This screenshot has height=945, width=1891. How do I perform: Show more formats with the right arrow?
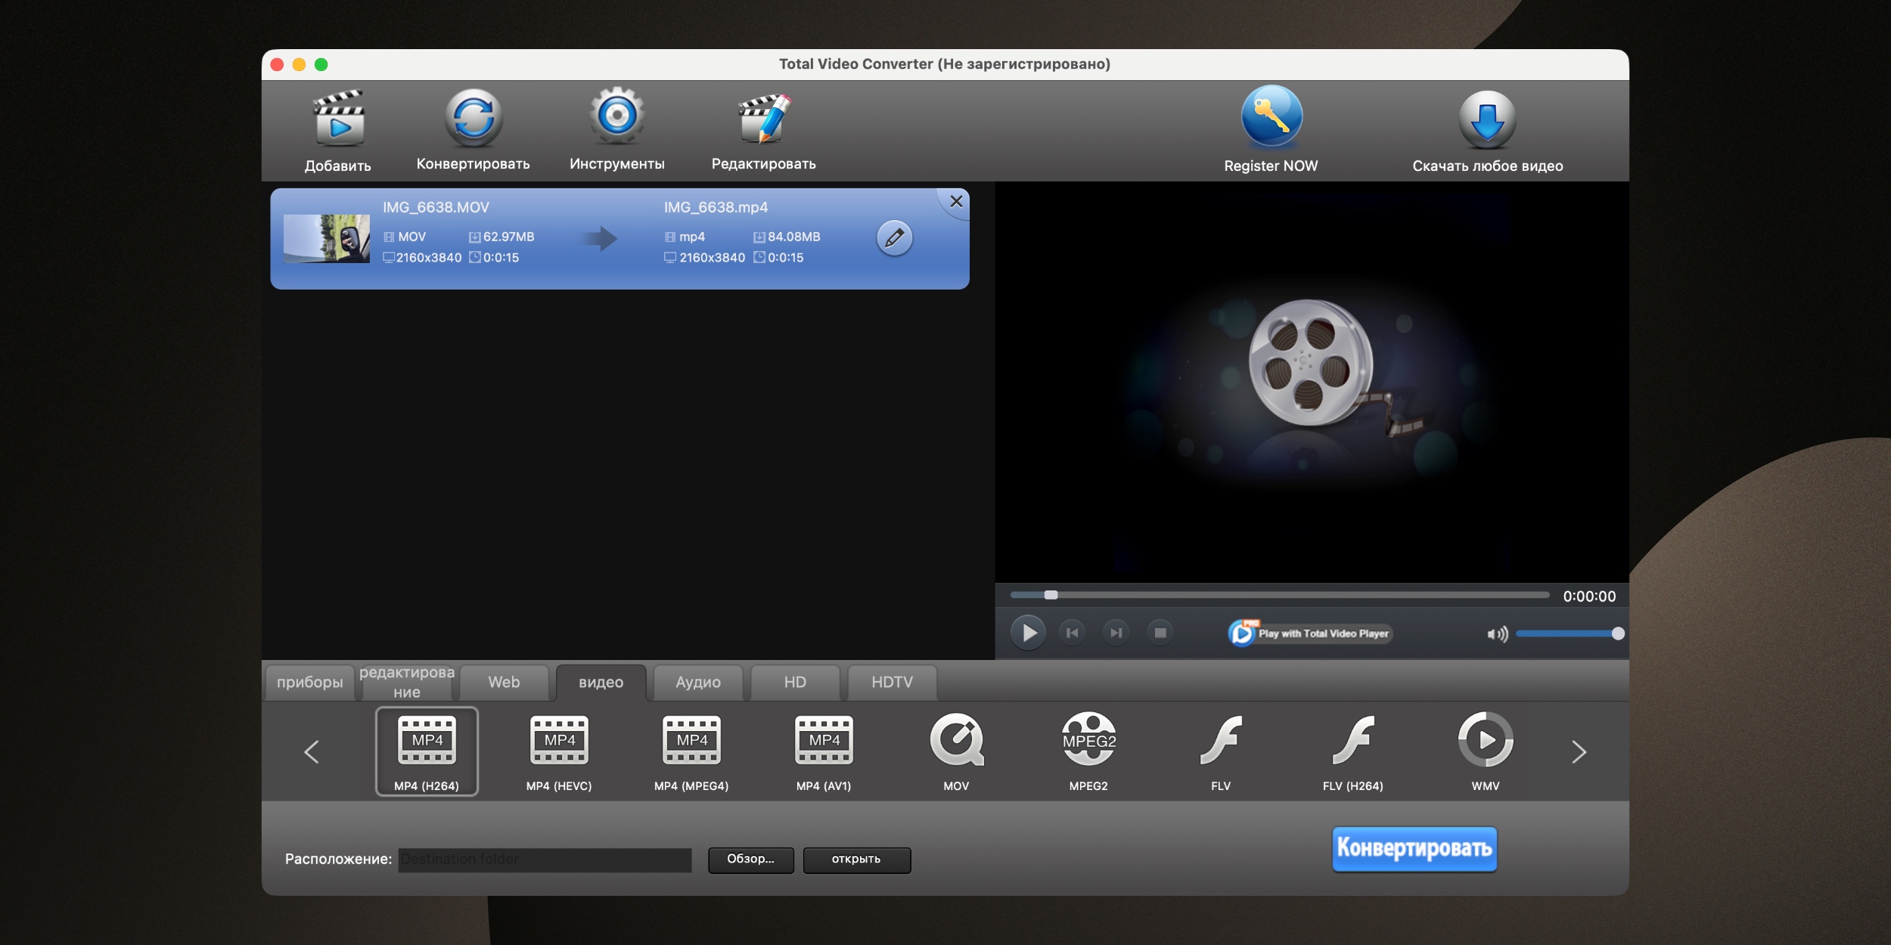coord(1579,751)
